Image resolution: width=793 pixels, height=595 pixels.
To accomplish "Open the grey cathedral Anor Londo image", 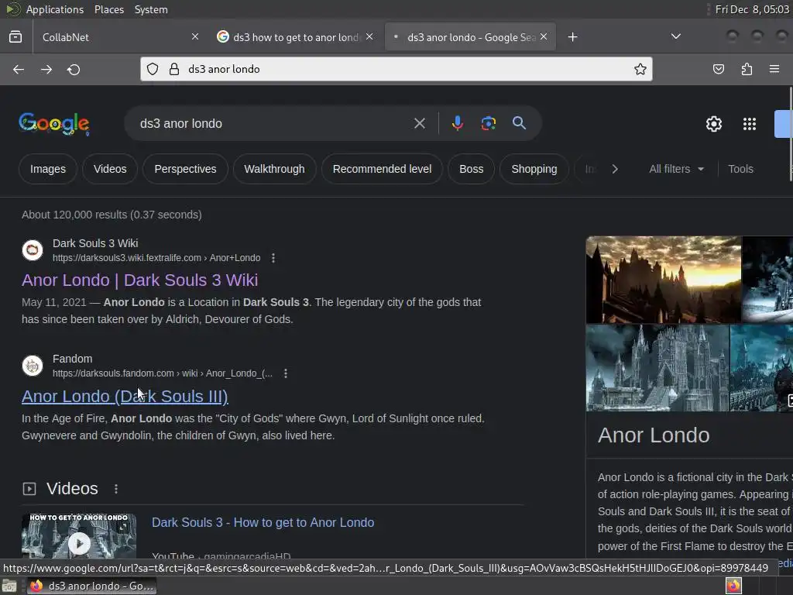I will point(657,368).
